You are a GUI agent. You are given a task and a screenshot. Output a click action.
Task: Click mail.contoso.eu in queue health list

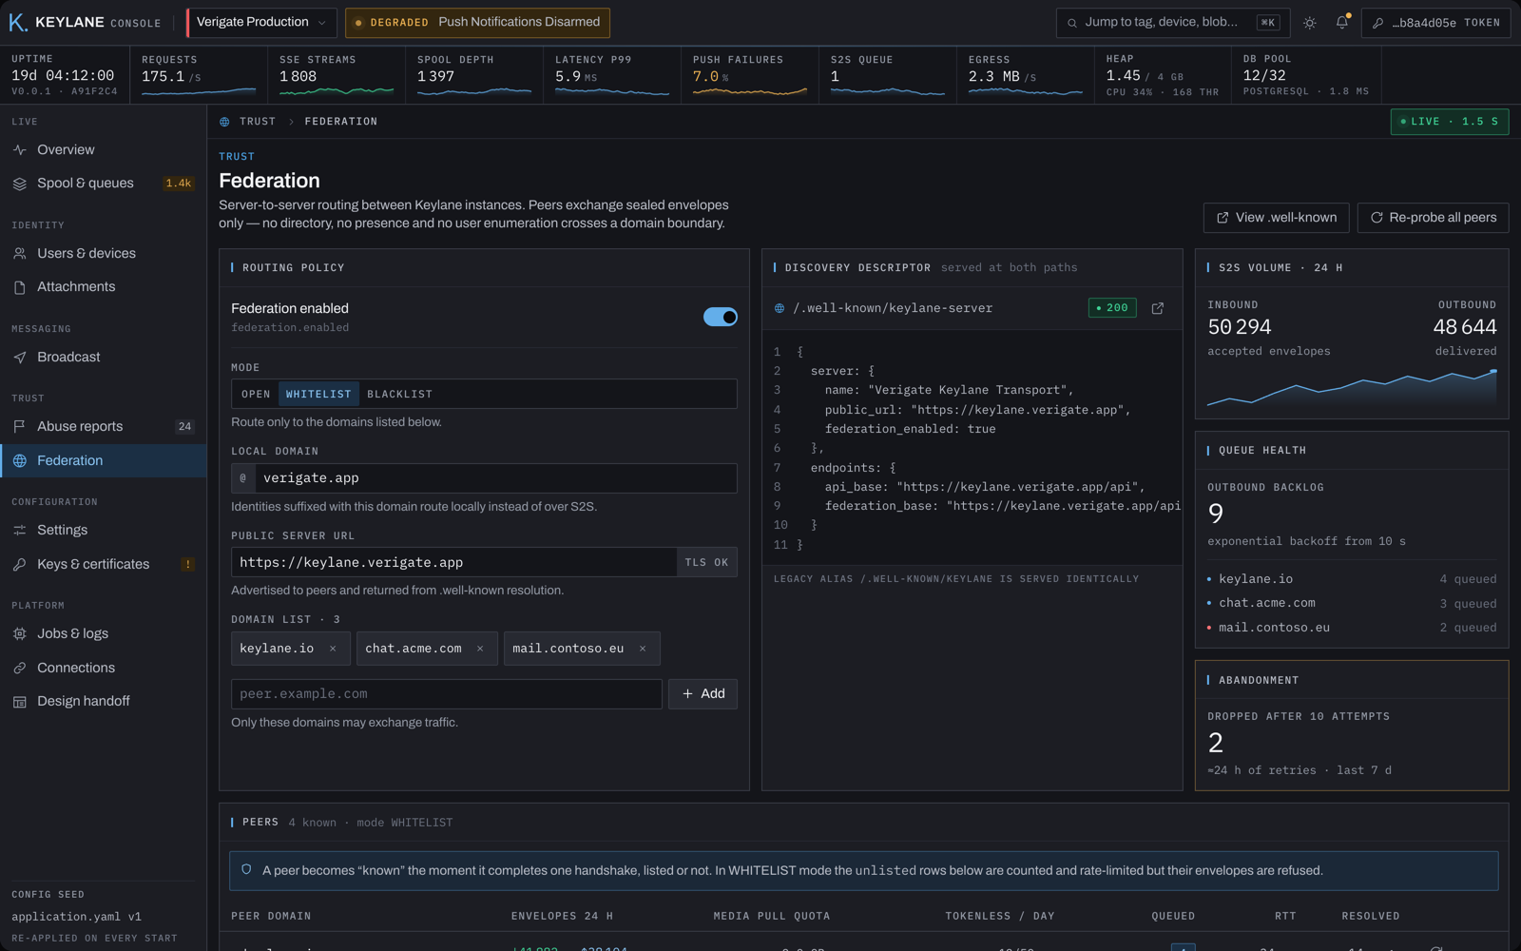(1352, 628)
